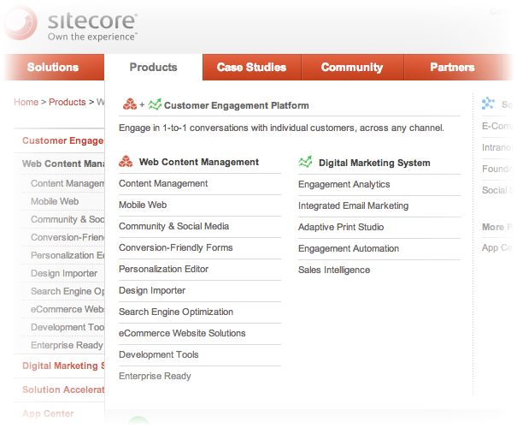Screen dimensions: 517x428
Task: Go to Products breadcrumb link
Action: tap(68, 102)
